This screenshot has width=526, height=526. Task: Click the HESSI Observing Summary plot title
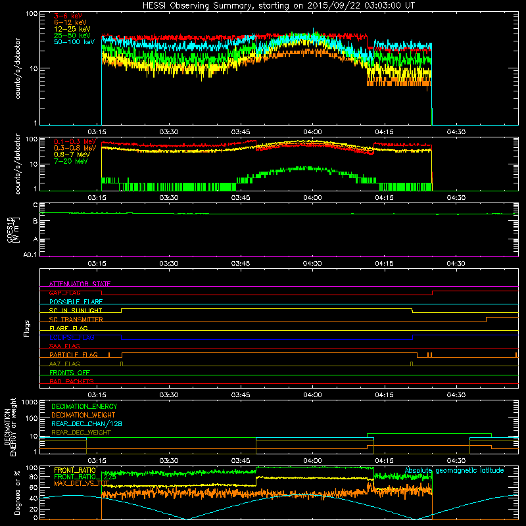click(278, 5)
